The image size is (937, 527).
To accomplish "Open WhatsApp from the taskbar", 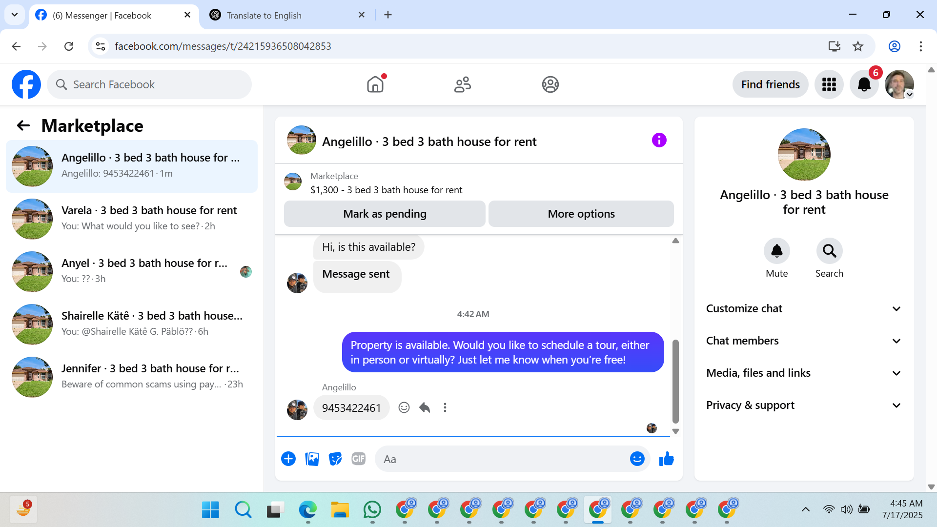I will pos(372,510).
